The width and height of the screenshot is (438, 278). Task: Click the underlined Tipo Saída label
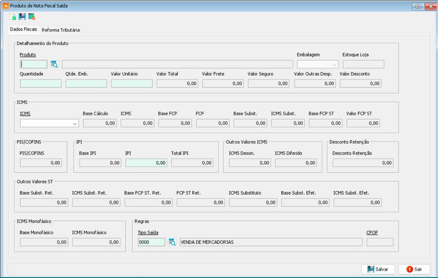click(x=148, y=232)
